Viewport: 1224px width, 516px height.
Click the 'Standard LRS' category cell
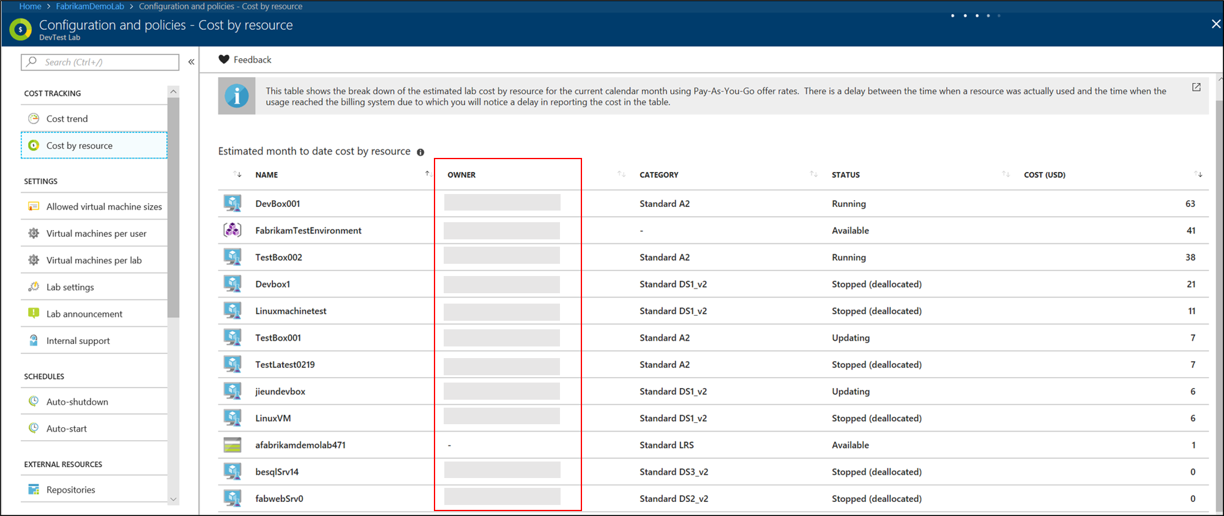[x=666, y=445]
